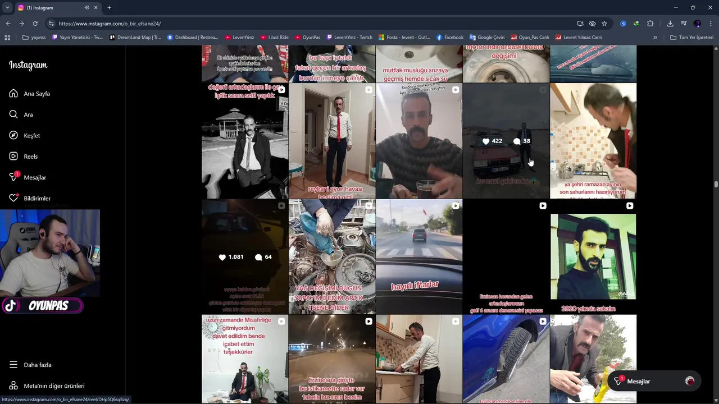
Task: Open the Erzincana girişte radar post
Action: [x=332, y=359]
